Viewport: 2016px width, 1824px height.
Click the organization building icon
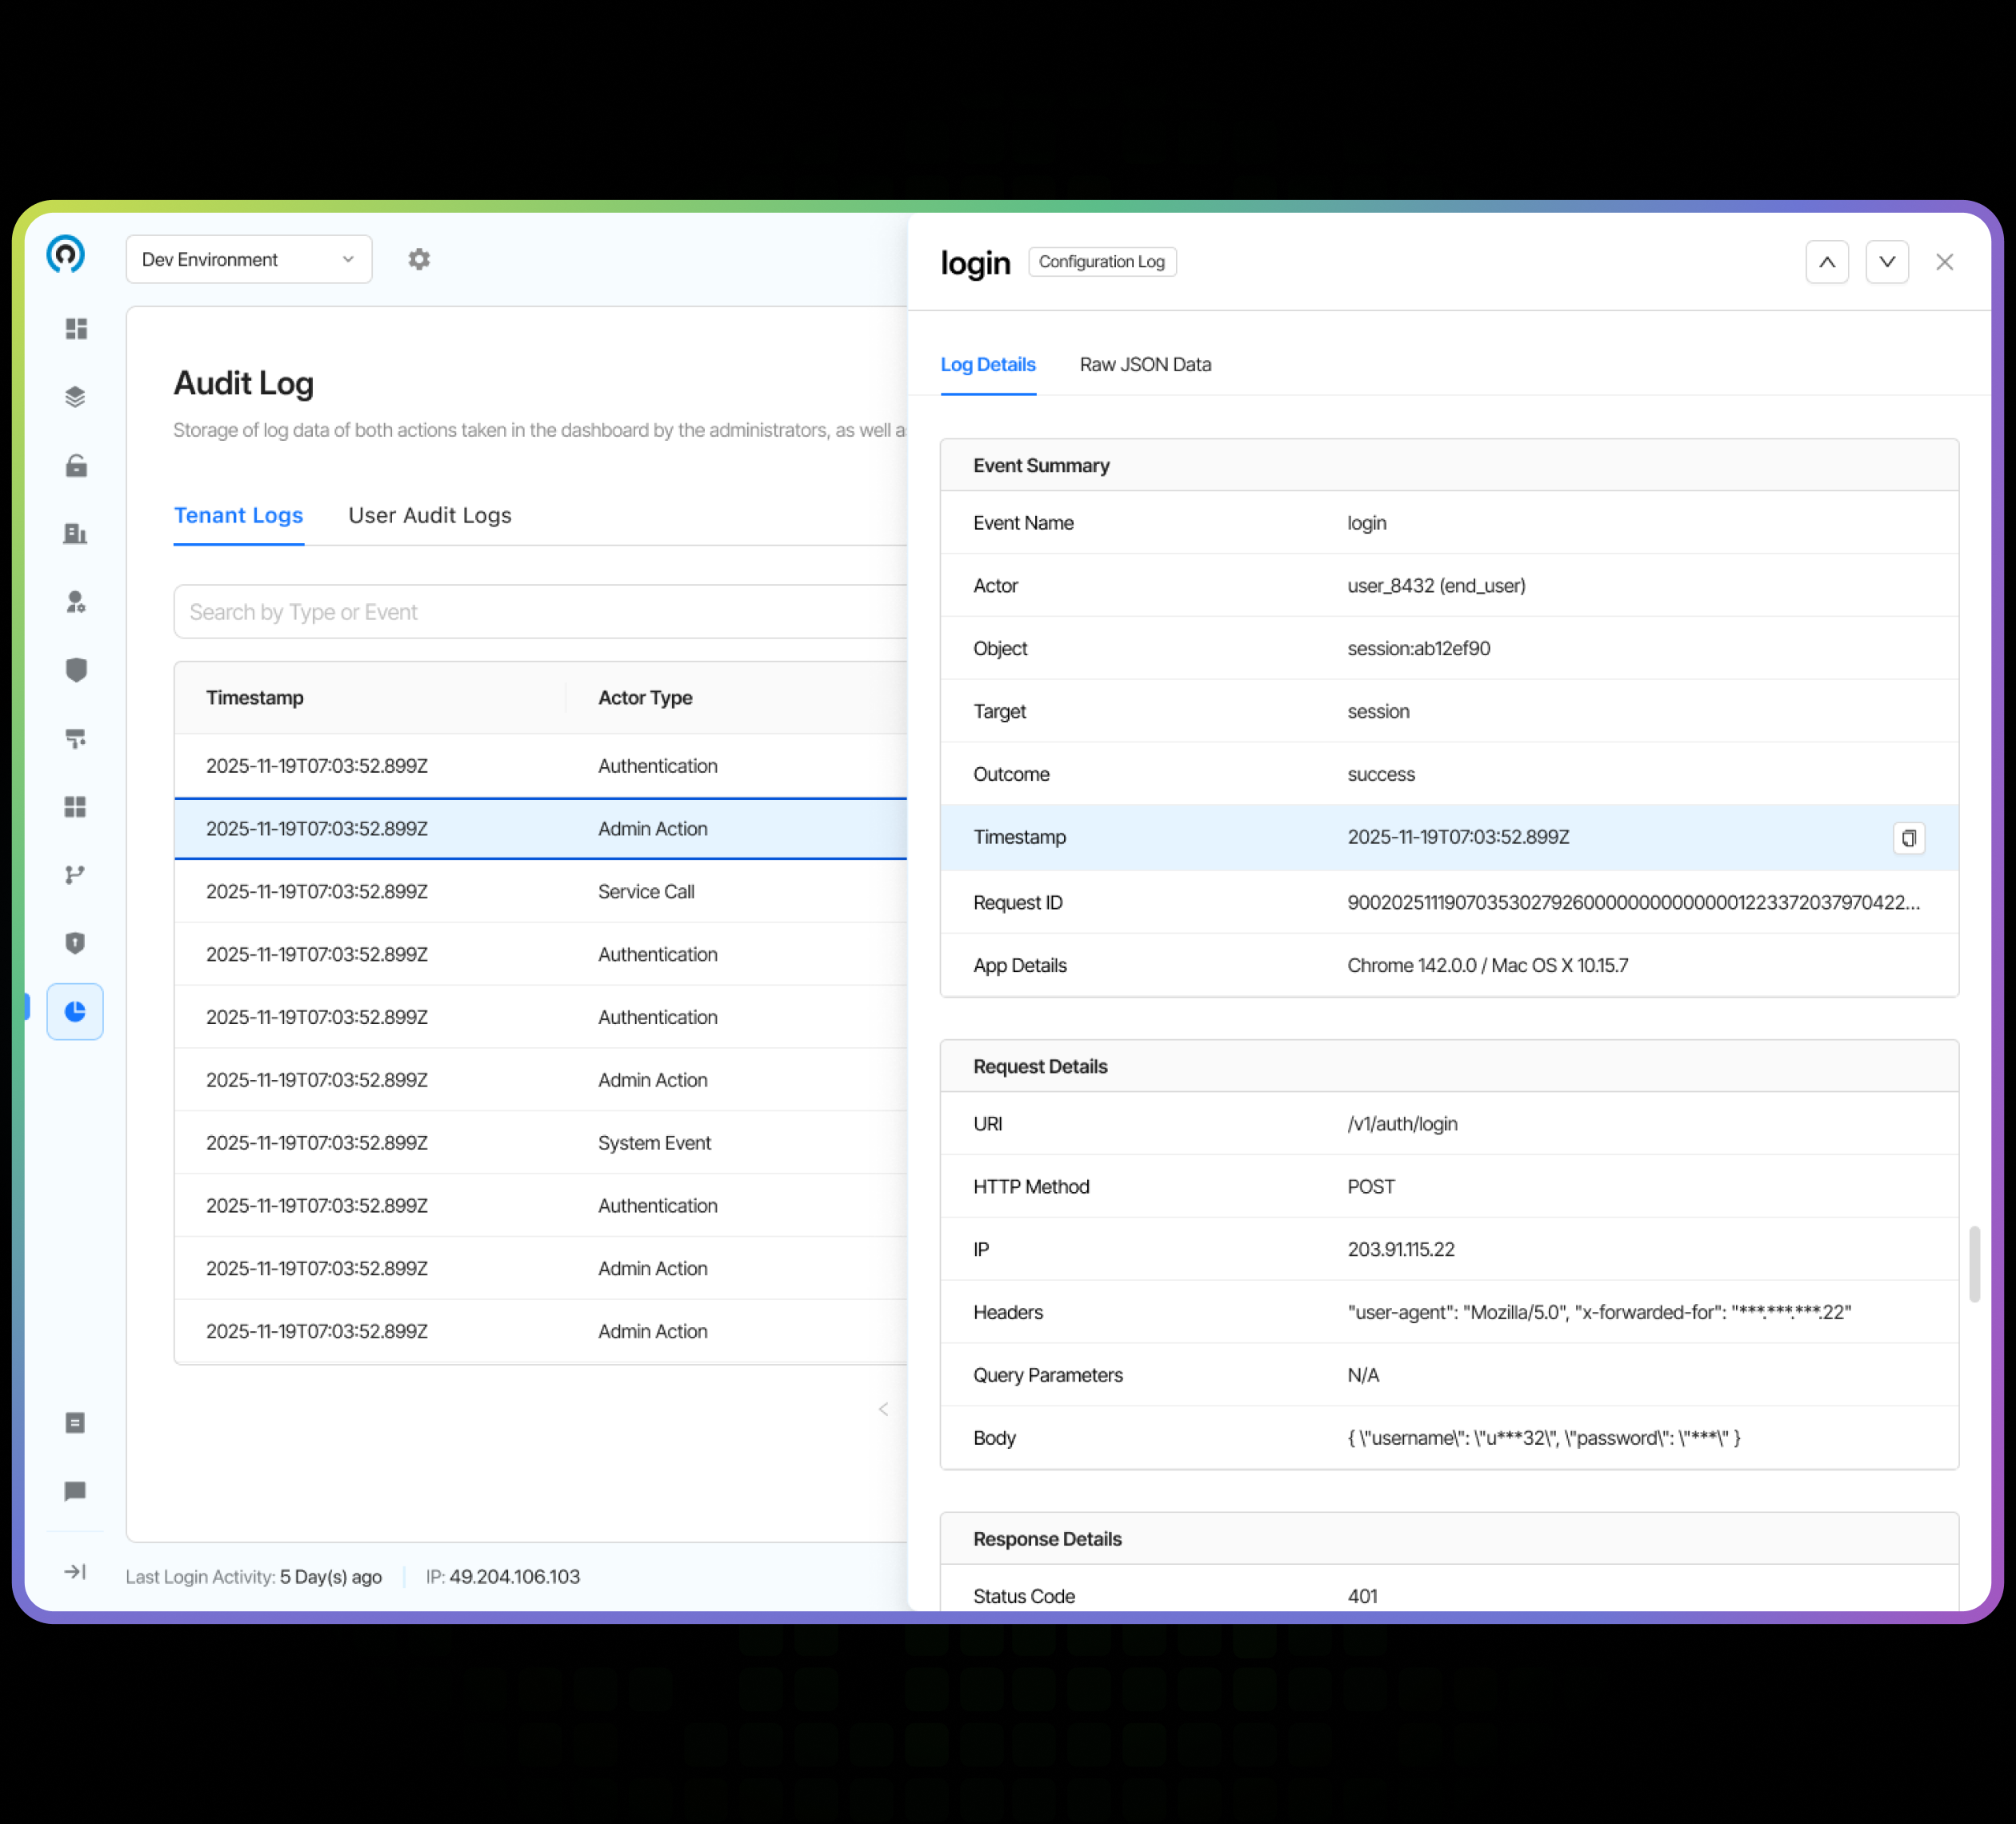click(76, 533)
